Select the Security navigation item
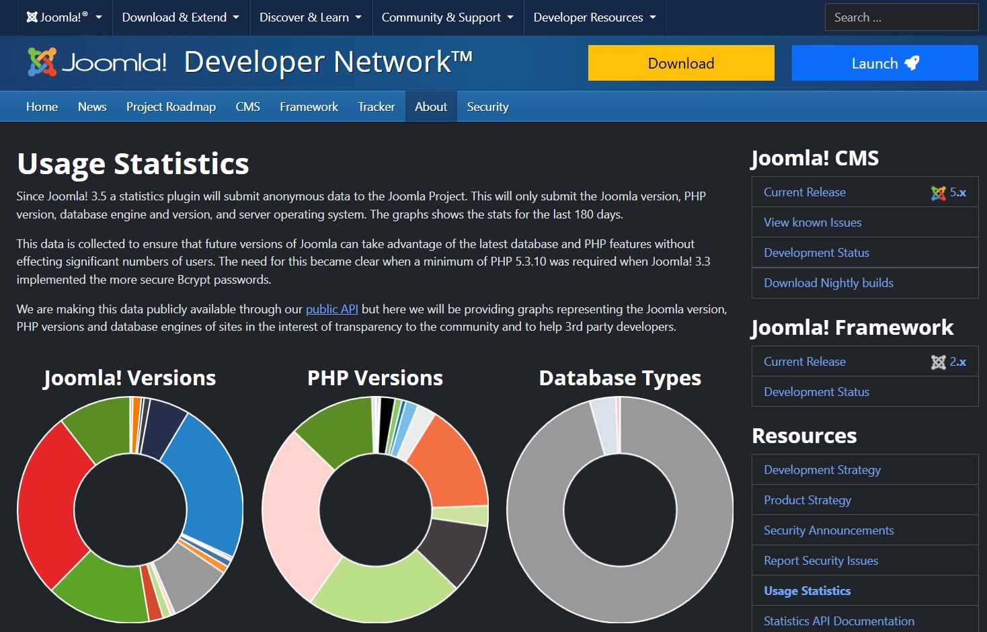 pos(487,107)
